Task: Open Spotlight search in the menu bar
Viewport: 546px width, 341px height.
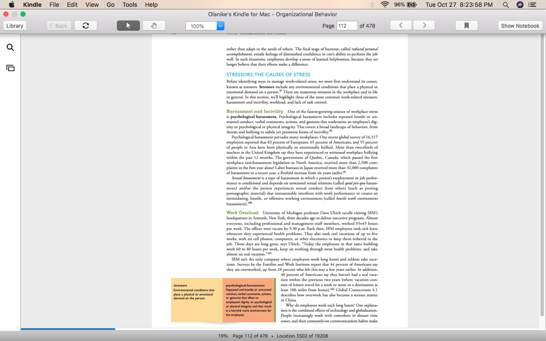Action: click(506, 5)
